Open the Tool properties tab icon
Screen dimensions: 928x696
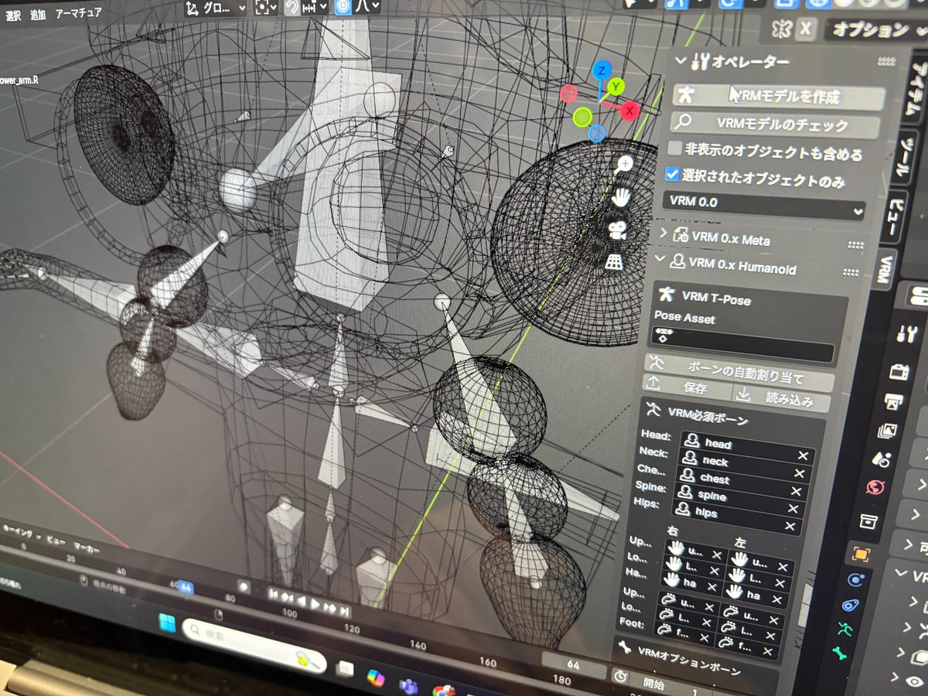click(906, 333)
